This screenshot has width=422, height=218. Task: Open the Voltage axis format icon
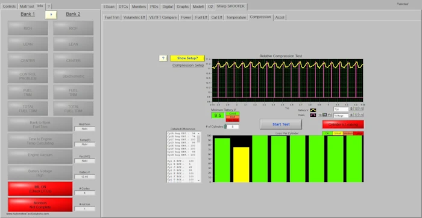(x=361, y=115)
